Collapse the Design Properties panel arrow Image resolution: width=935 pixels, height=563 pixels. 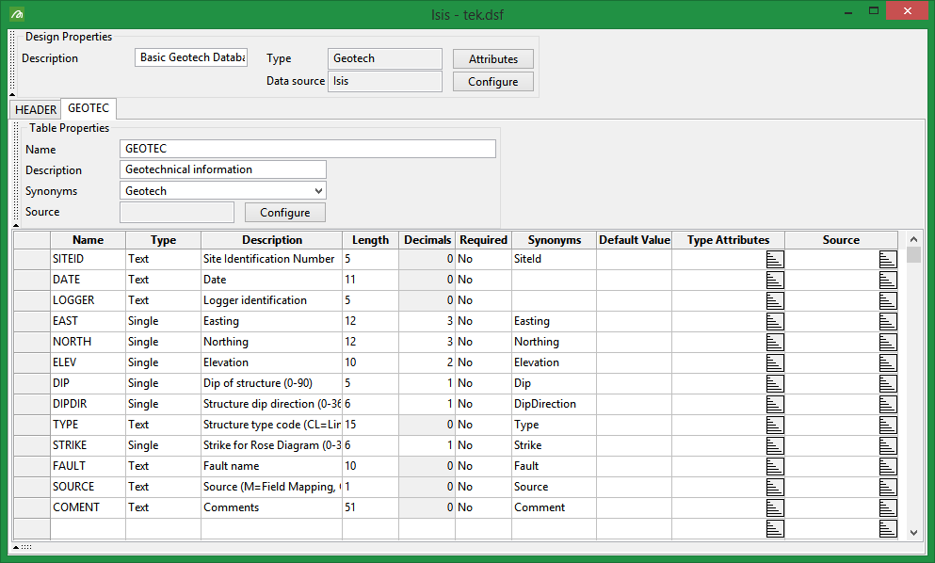click(12, 94)
